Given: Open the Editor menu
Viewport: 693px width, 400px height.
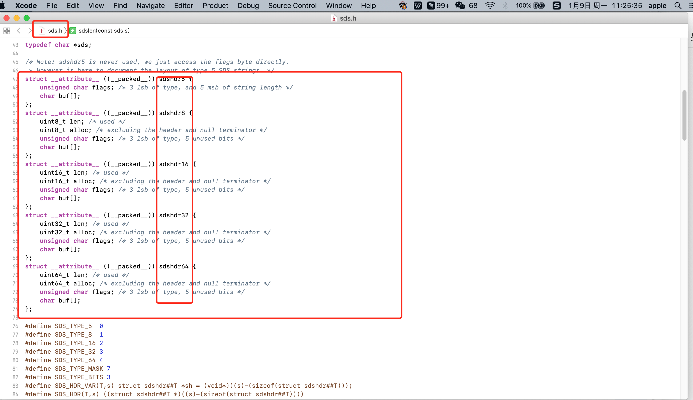Looking at the screenshot, I should point(183,6).
